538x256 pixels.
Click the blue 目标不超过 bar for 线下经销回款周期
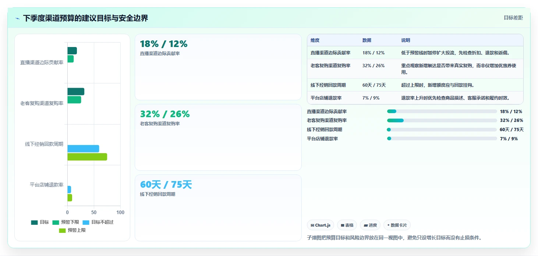[83, 149]
